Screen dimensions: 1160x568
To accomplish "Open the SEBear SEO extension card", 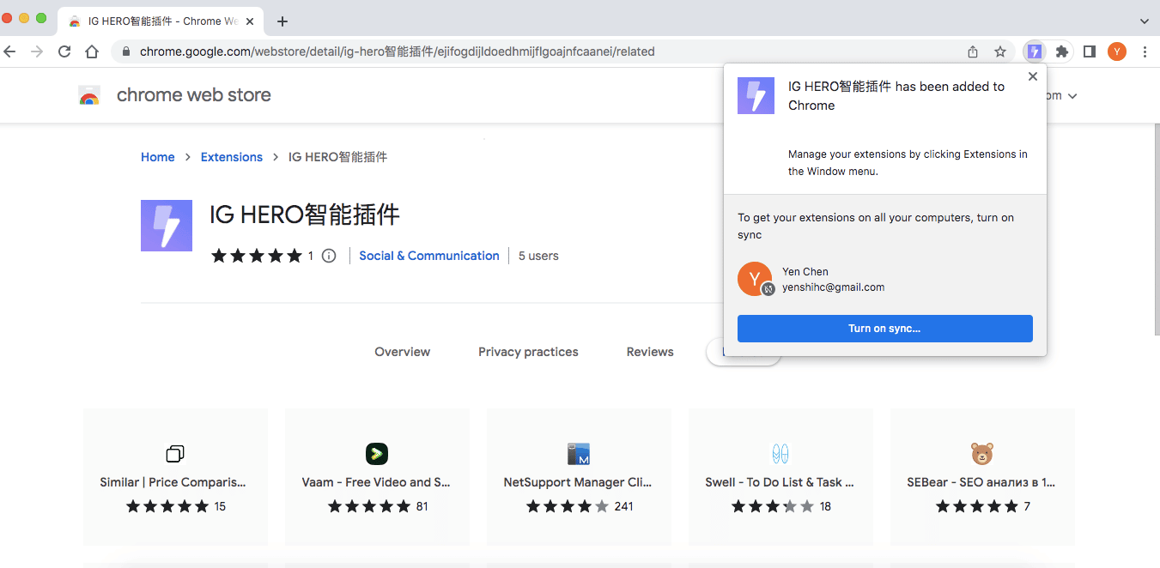I will (x=982, y=477).
